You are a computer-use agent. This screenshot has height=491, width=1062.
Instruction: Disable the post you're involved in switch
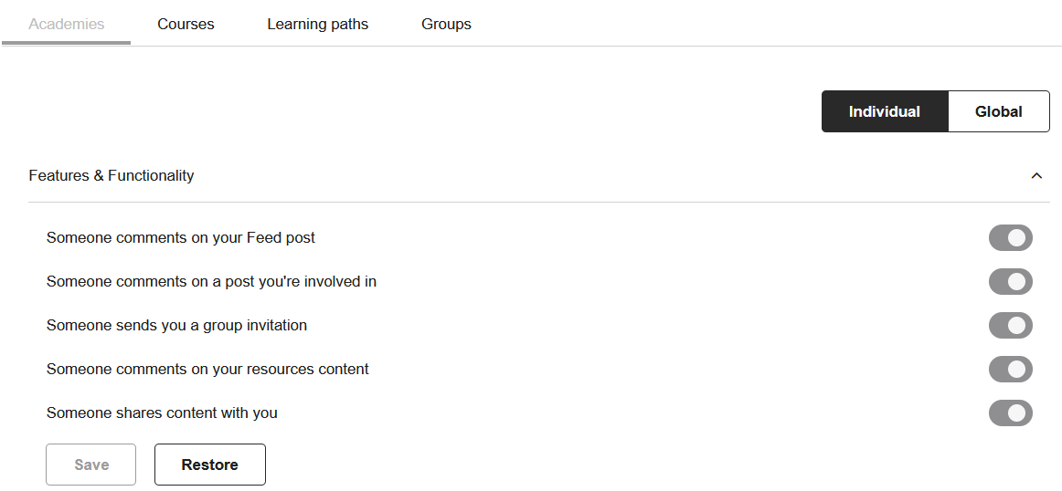coord(1011,282)
